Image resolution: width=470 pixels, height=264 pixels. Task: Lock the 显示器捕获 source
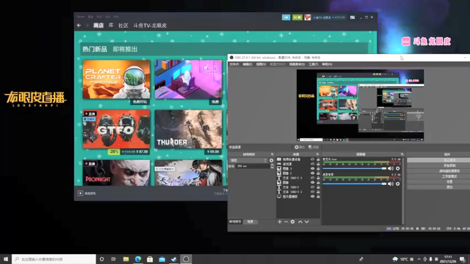click(318, 197)
